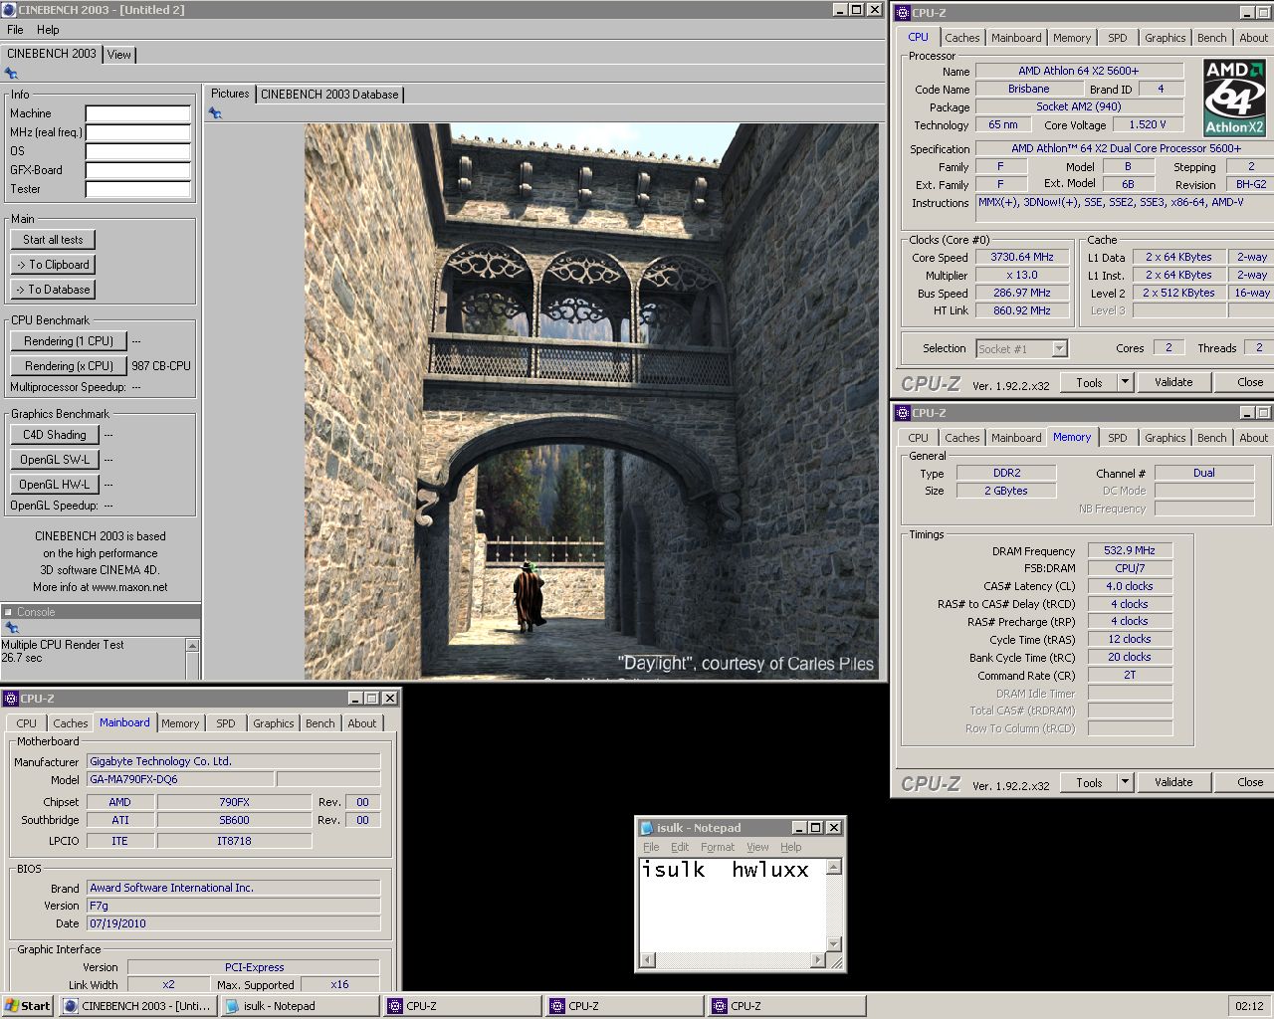Viewport: 1274px width, 1019px height.
Task: Open Tools dropdown arrow in CPU tab window
Action: [1125, 382]
